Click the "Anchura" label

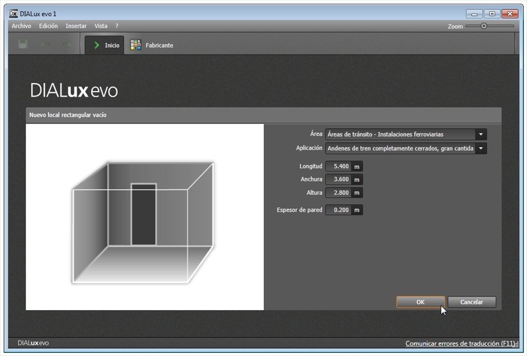point(311,179)
